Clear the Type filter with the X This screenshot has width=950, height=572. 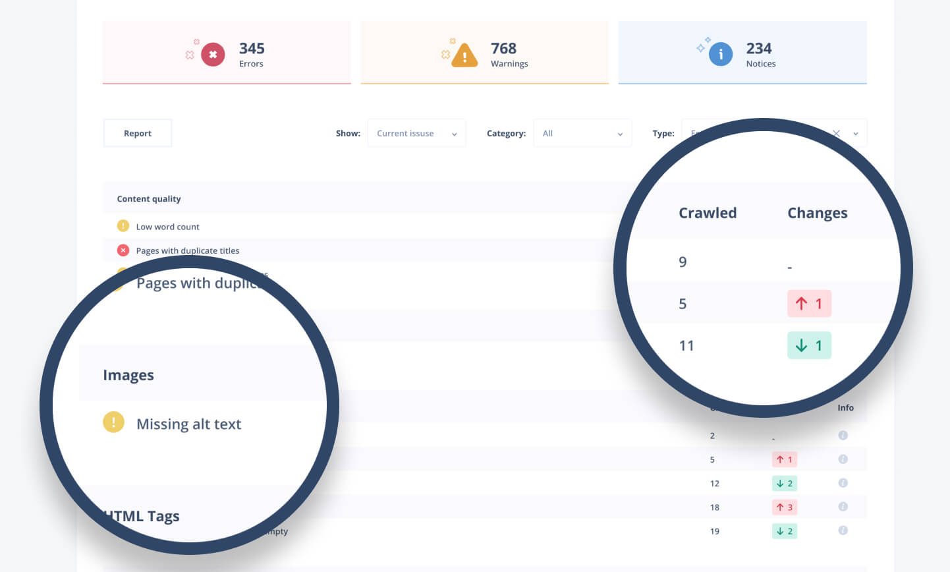836,134
